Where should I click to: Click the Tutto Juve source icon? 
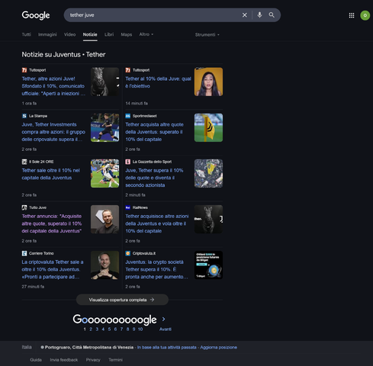[x=24, y=207]
